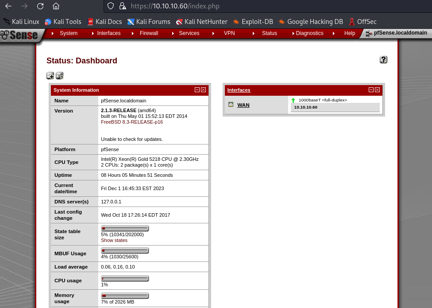Click the add widget icon below Status: Dashboard
The width and height of the screenshot is (432, 308).
(x=50, y=75)
